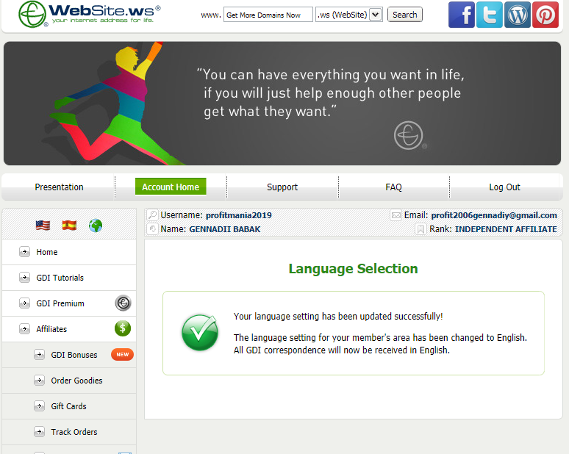
Task: Open the Facebook social icon
Action: tap(461, 15)
